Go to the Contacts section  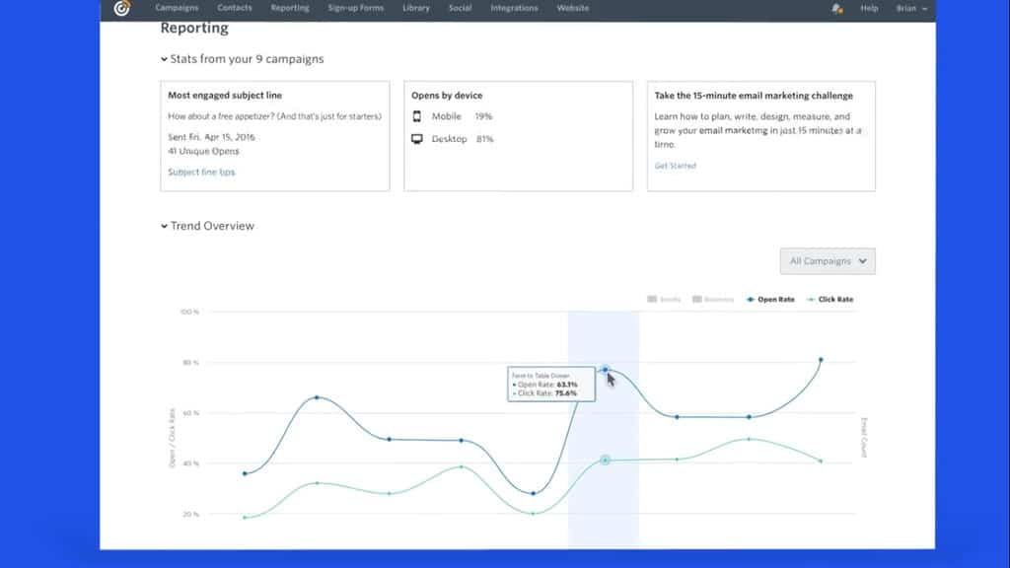point(235,8)
